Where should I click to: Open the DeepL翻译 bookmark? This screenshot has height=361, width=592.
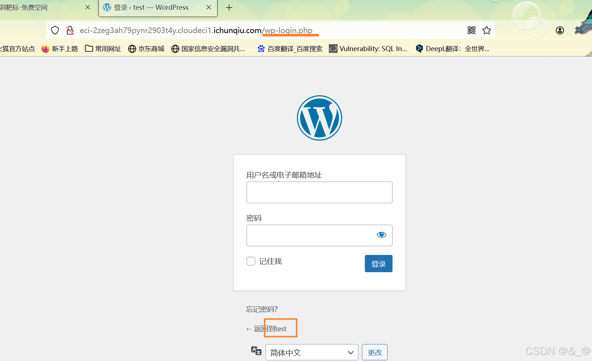pyautogui.click(x=453, y=49)
